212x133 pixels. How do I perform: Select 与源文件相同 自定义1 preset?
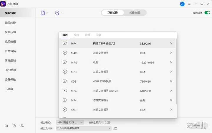(x=106, y=91)
